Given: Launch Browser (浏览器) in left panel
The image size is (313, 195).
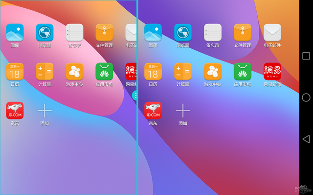Looking at the screenshot, I should click(x=45, y=33).
